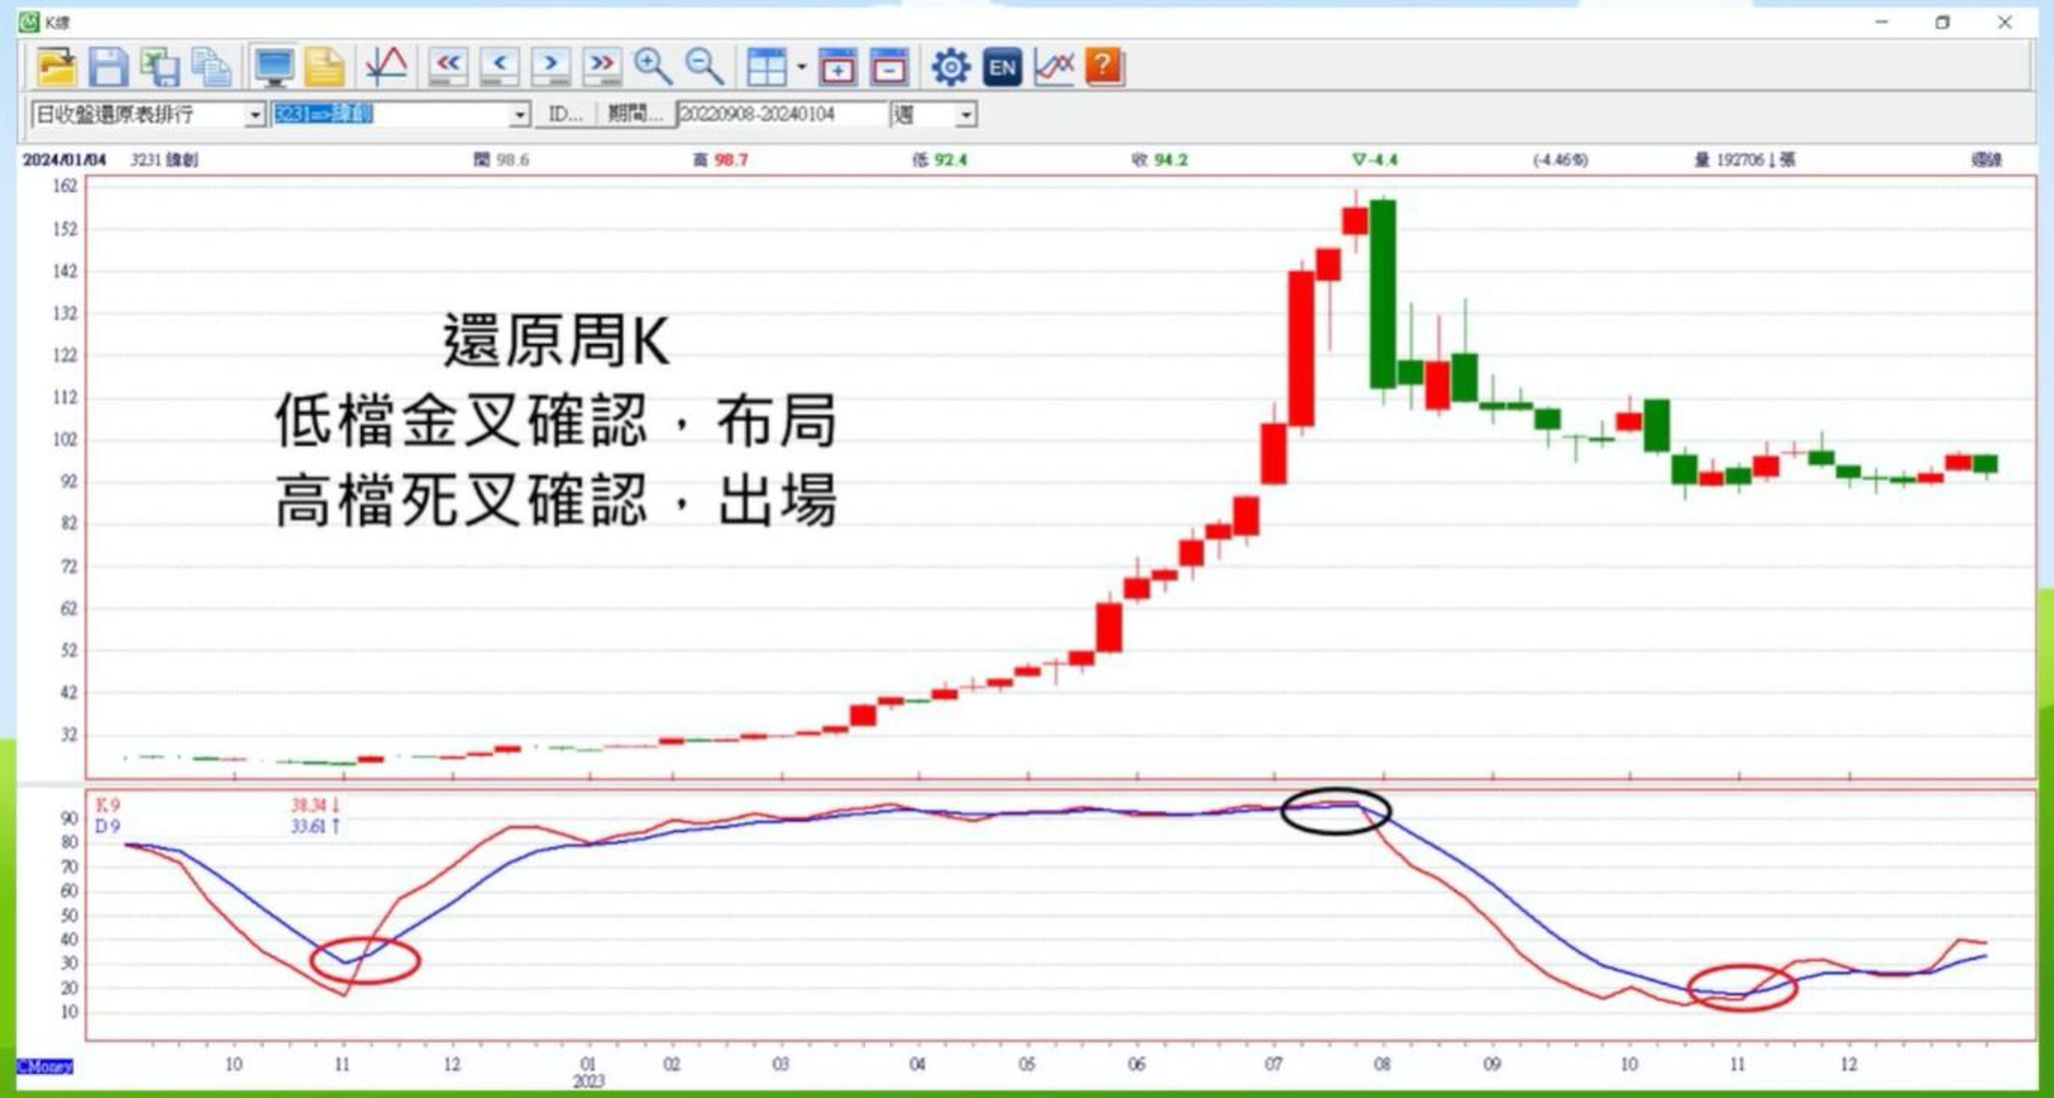Maximize or restore the K線 window

pyautogui.click(x=1943, y=22)
